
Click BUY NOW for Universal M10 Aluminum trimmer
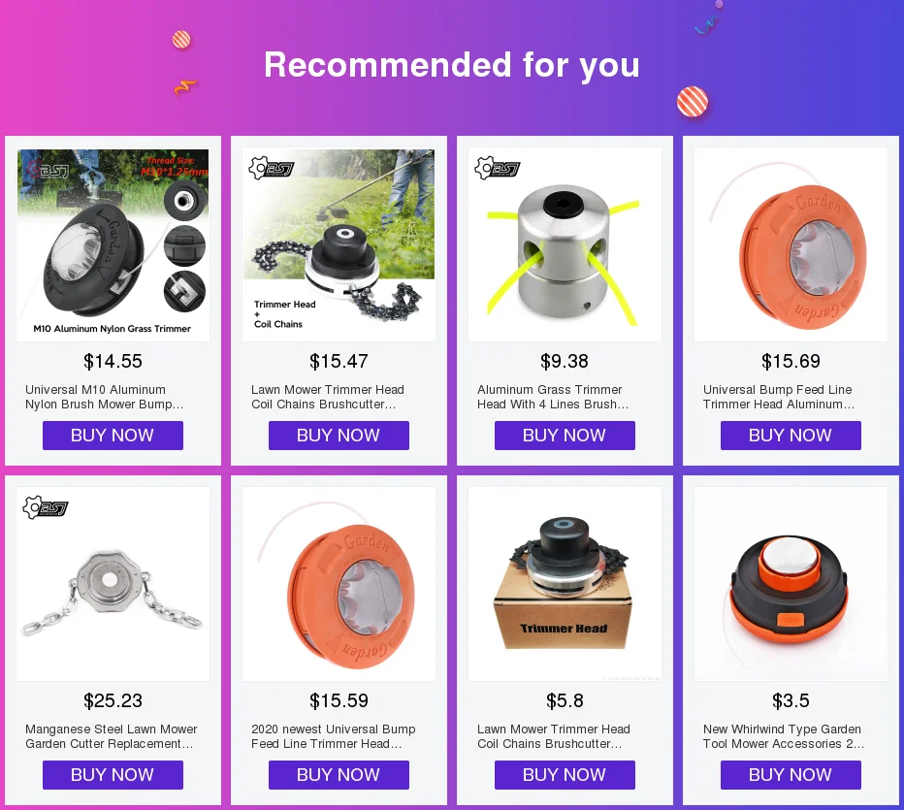tap(113, 436)
